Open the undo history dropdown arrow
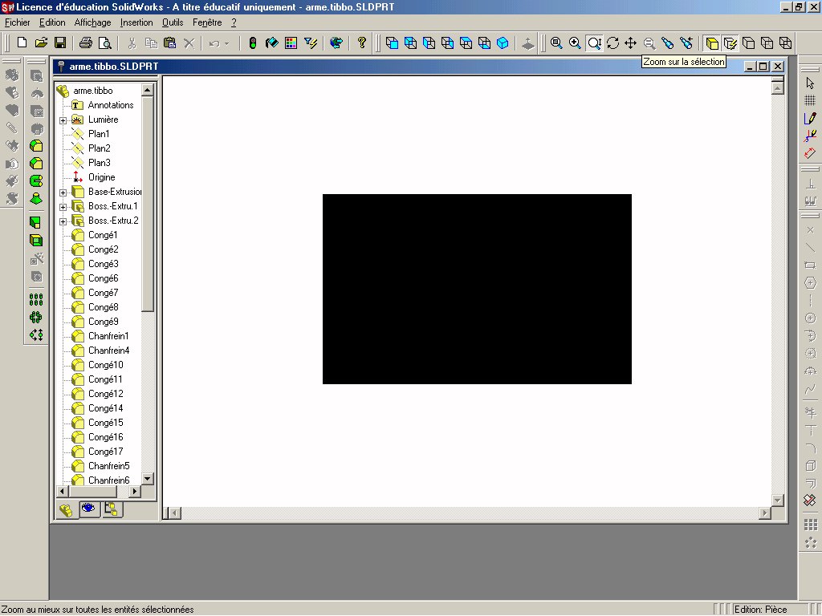 click(227, 43)
